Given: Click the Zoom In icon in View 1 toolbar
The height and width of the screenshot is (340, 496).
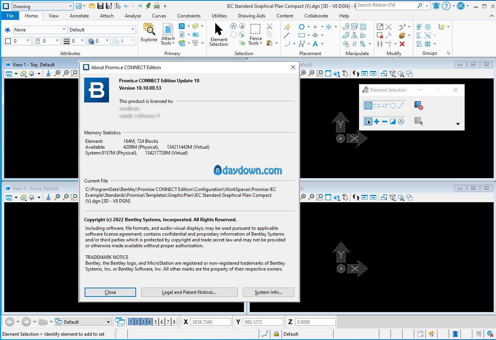Looking at the screenshot, I should (57, 73).
